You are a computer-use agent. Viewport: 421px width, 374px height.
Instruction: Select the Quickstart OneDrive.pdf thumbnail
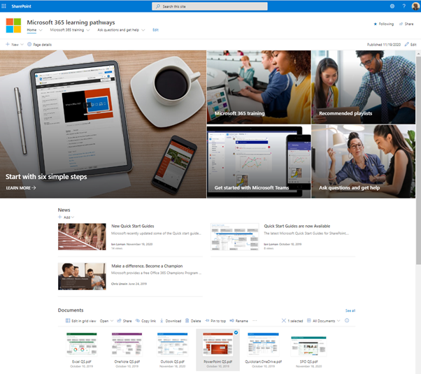(263, 344)
